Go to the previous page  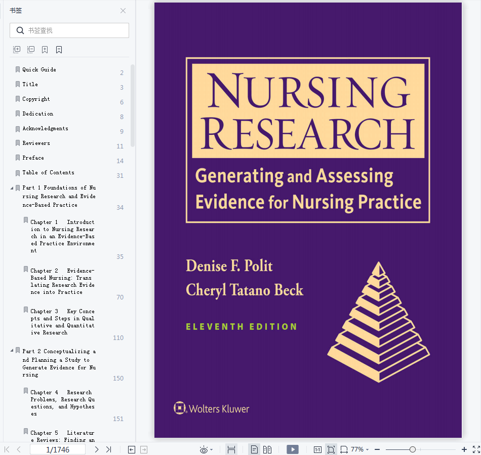click(19, 449)
